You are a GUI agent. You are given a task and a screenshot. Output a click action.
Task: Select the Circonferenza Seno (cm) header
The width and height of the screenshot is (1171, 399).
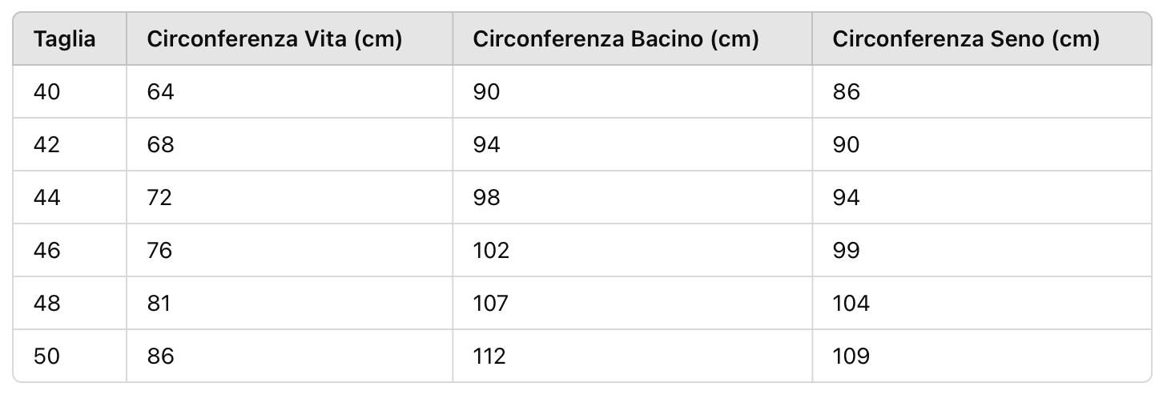(966, 38)
